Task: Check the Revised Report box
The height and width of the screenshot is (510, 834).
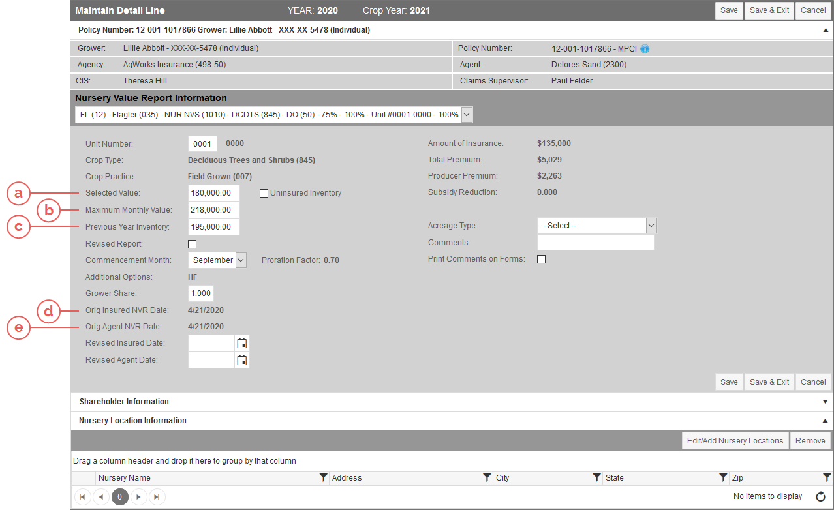Action: click(x=192, y=245)
